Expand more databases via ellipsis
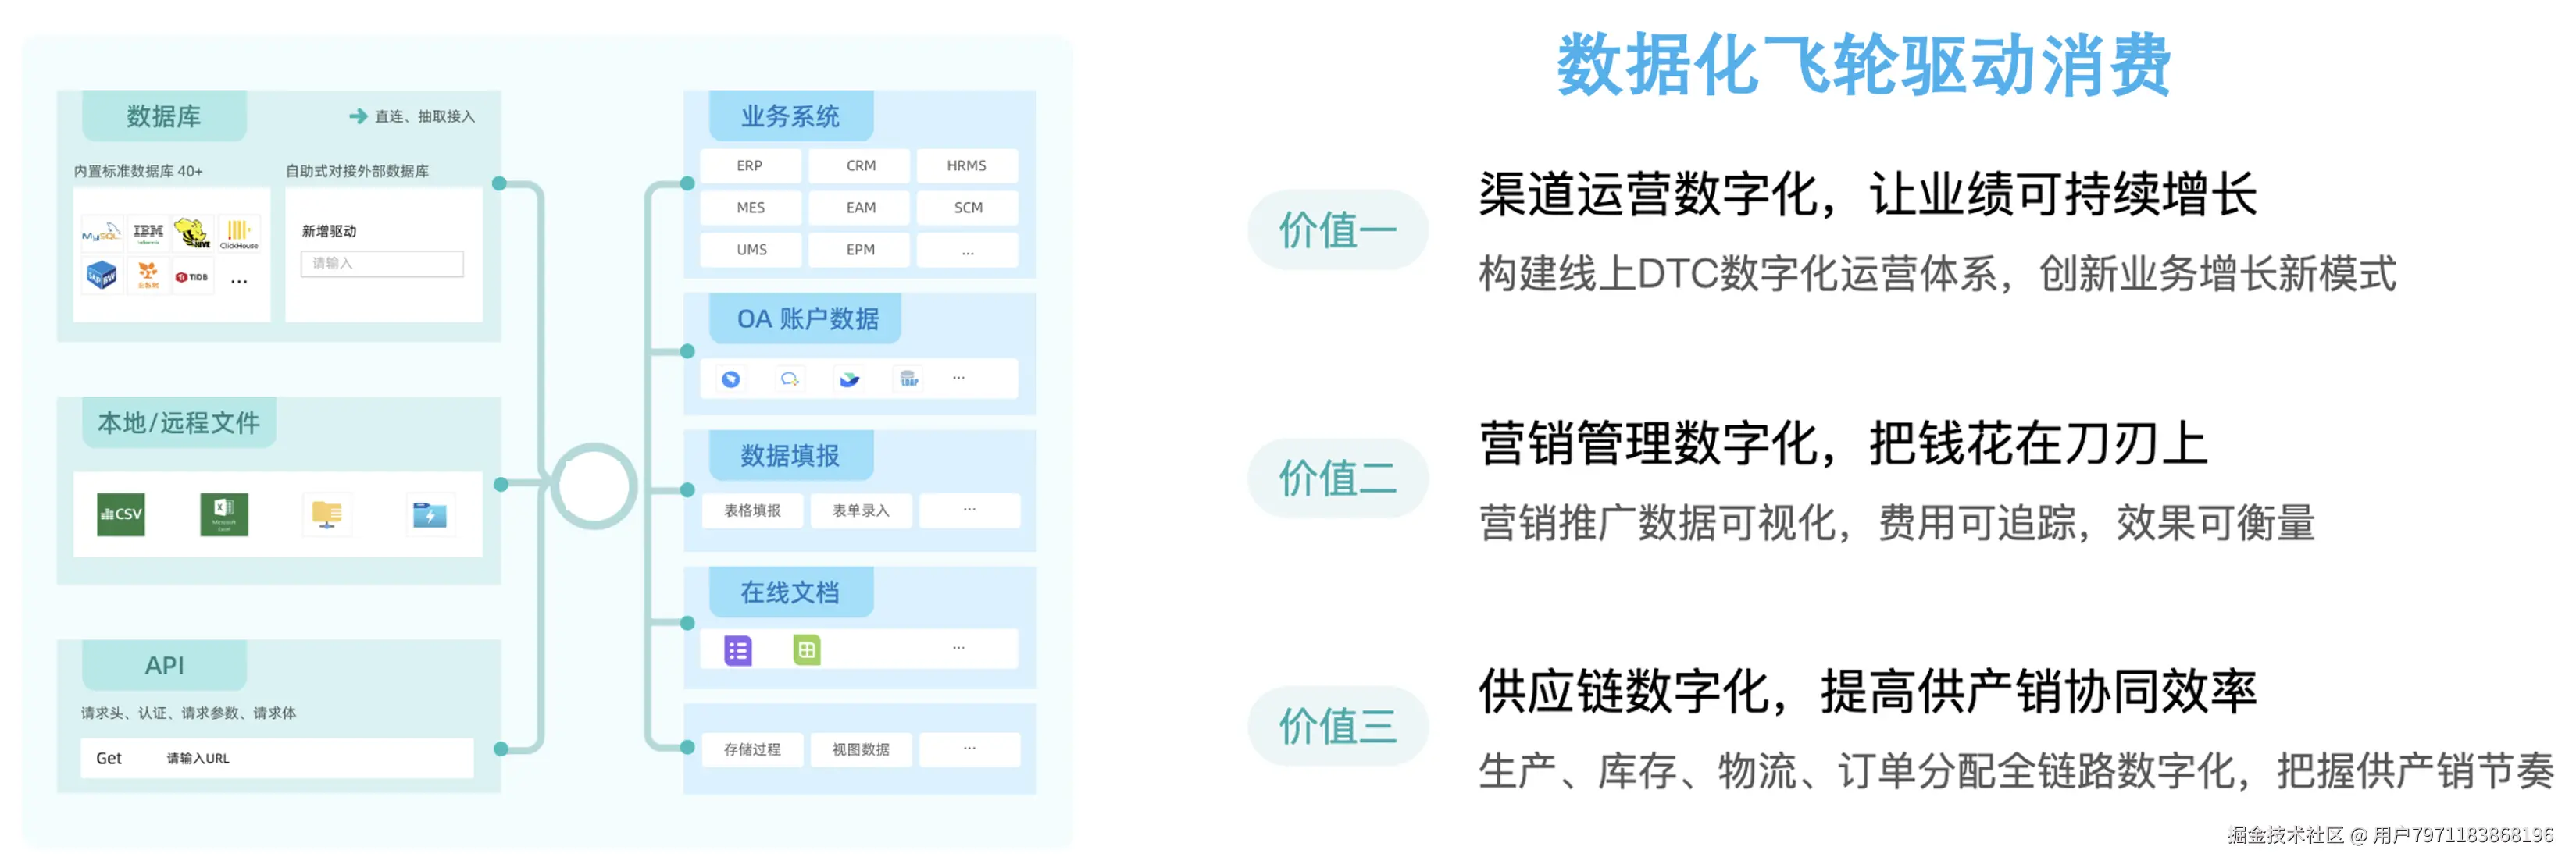 (x=239, y=282)
